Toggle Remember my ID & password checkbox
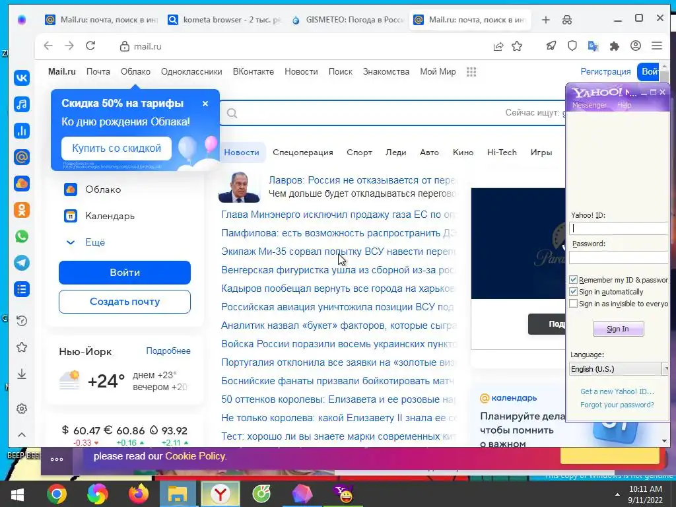 pyautogui.click(x=573, y=280)
